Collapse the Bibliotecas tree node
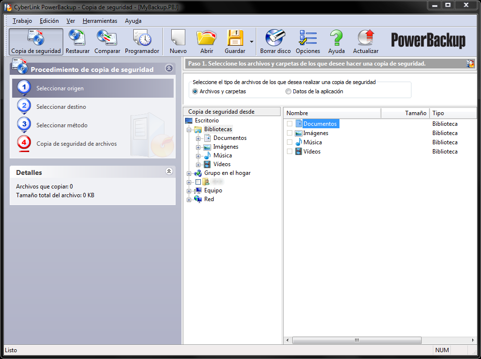Viewport: 481px width, 359px height. coord(189,130)
